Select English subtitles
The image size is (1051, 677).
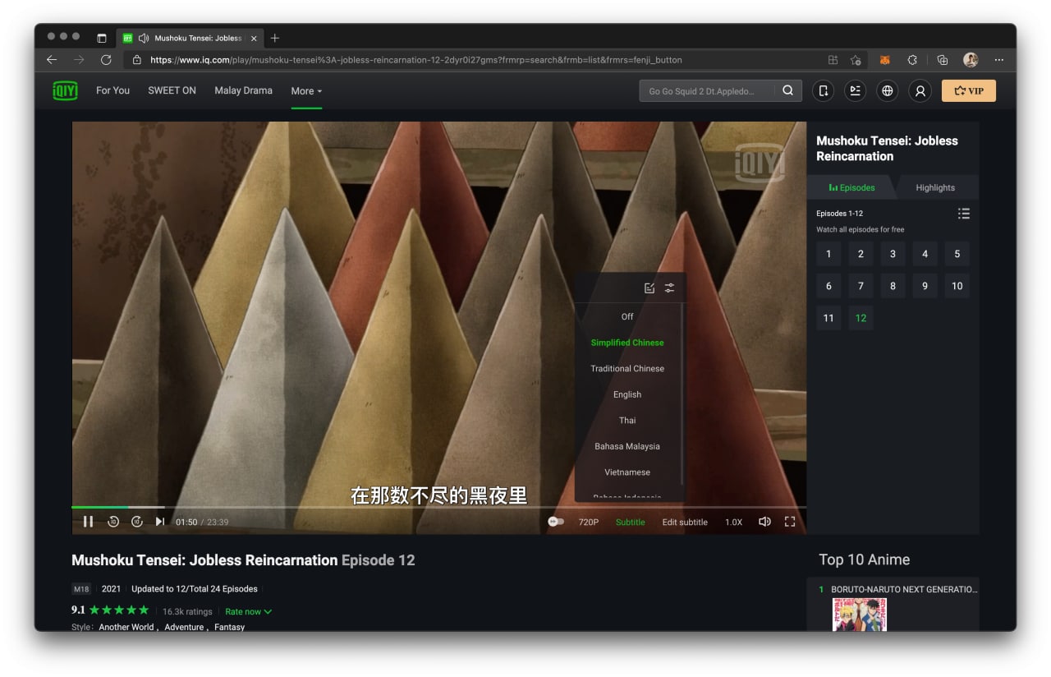(627, 394)
